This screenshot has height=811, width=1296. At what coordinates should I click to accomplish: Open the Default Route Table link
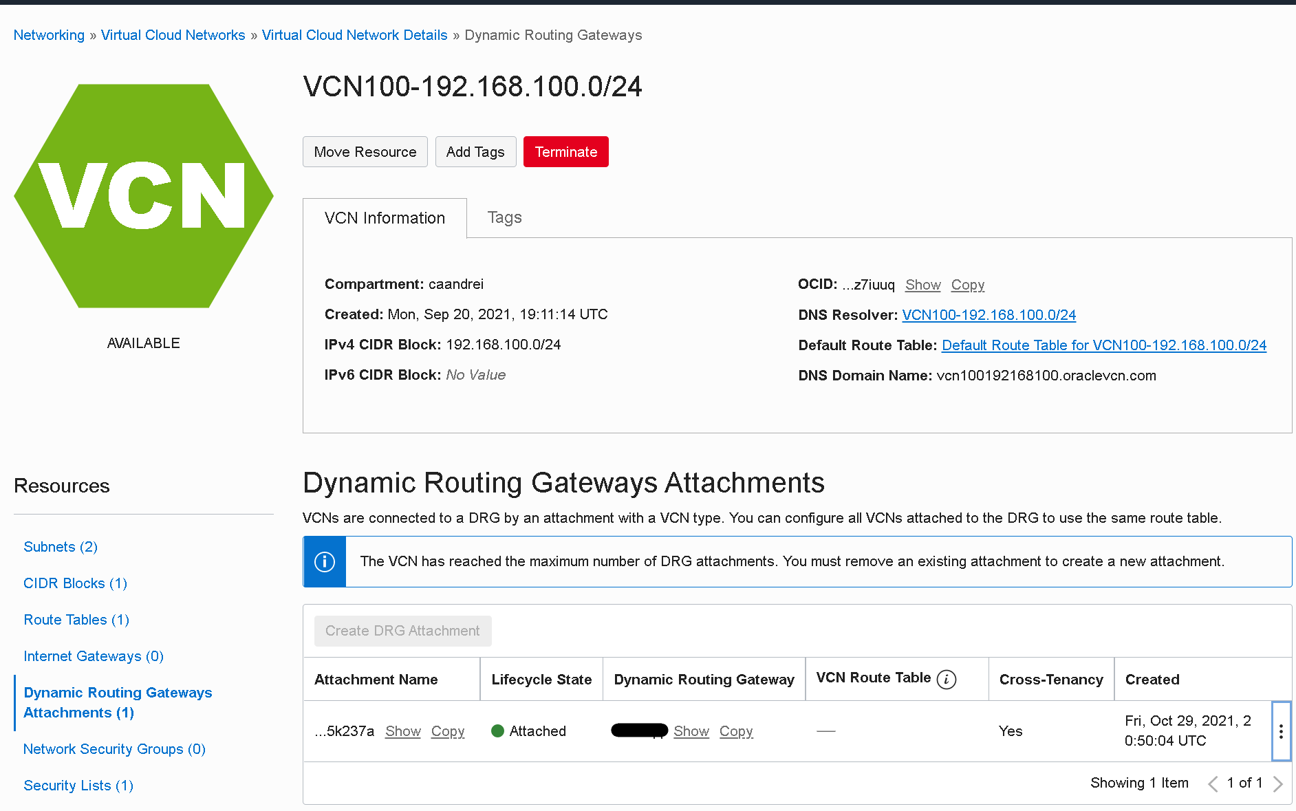coord(1103,345)
